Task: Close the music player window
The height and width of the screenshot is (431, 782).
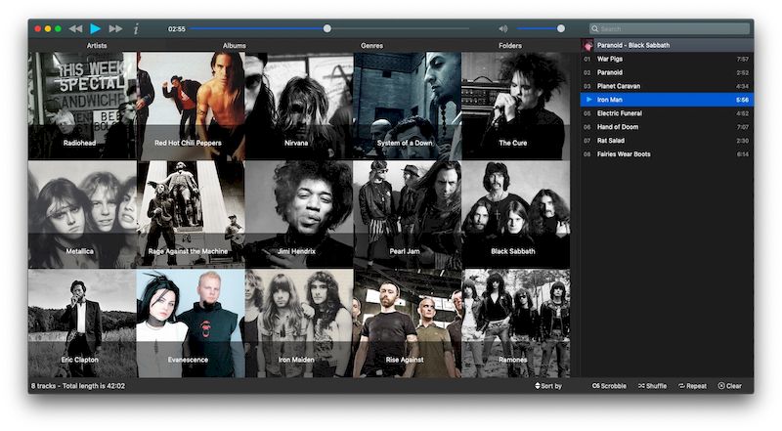Action: tap(37, 29)
